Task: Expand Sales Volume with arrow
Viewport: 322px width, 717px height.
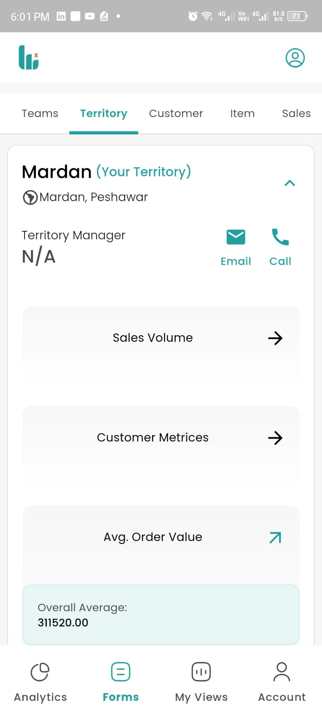Action: pos(275,338)
